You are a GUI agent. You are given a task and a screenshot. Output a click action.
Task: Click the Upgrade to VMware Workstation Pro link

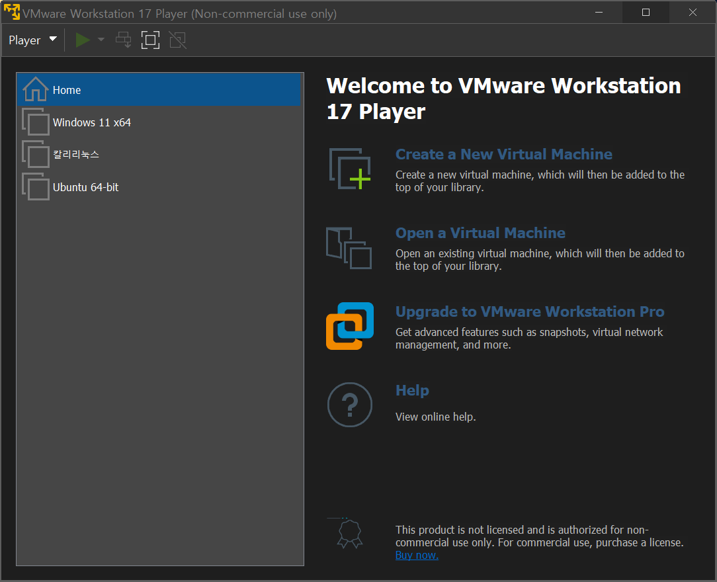pos(530,312)
